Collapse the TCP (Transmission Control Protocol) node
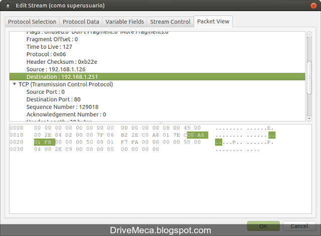 (15, 84)
